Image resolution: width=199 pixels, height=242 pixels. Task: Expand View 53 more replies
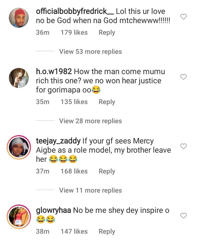[90, 52]
